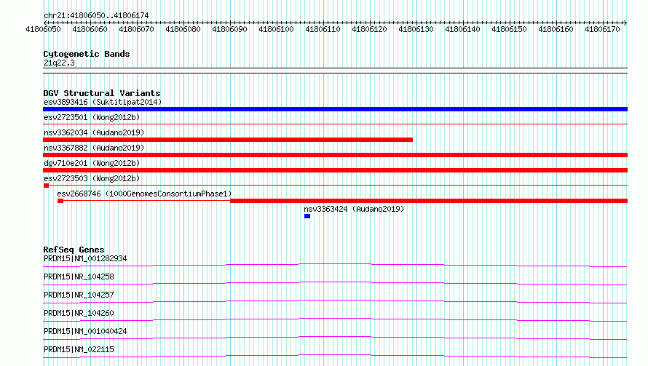Click the DGV Structural Variants track title
The image size is (648, 366).
102,93
